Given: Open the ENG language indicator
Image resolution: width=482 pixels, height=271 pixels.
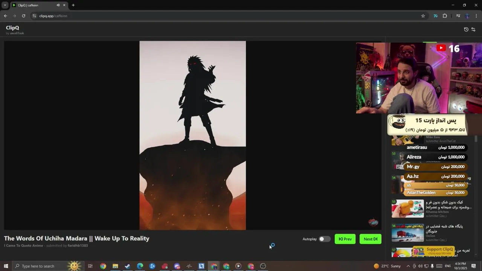Looking at the screenshot, I should point(448,266).
